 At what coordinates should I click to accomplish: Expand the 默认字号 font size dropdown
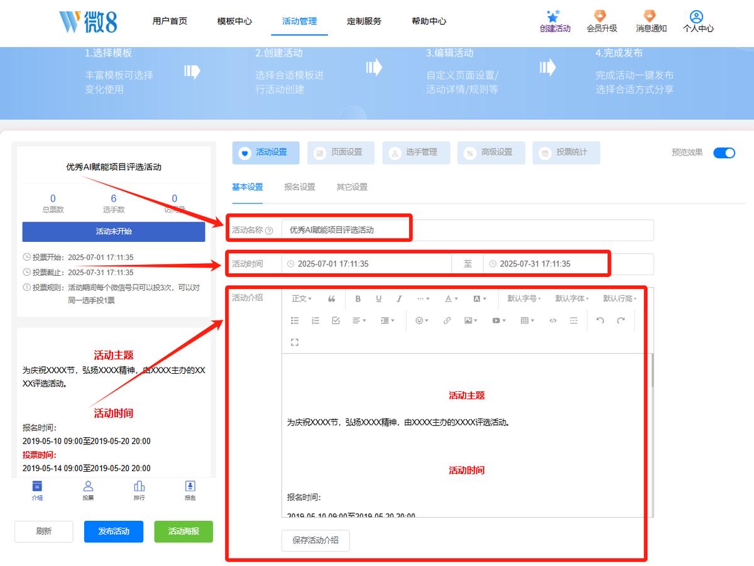(525, 299)
